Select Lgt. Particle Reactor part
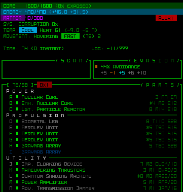183x192 pixels. point(53,109)
